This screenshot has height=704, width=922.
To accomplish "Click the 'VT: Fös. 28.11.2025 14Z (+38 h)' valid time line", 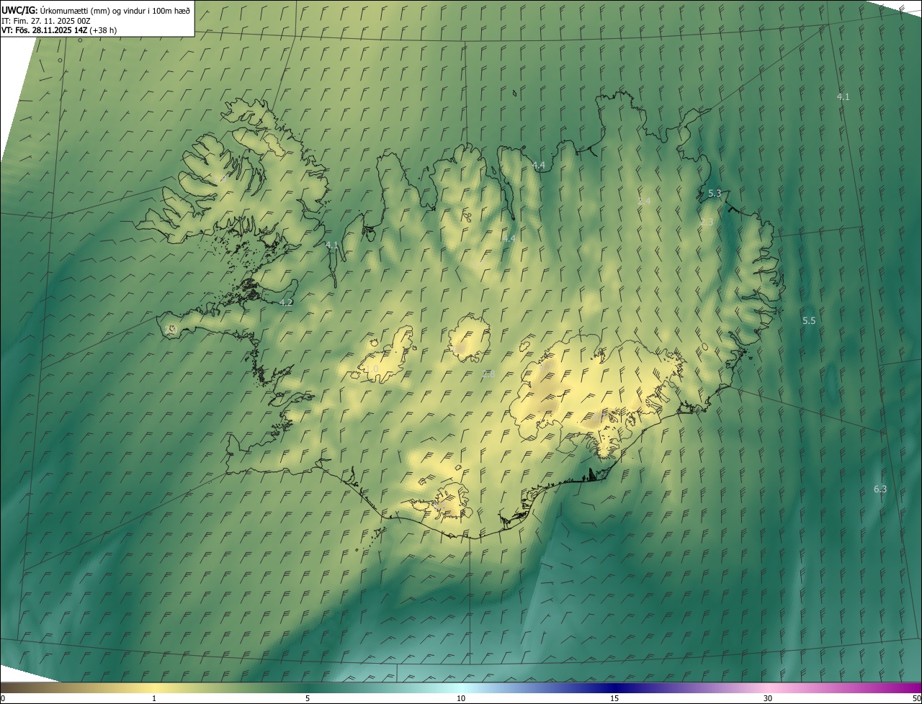I will coord(59,30).
